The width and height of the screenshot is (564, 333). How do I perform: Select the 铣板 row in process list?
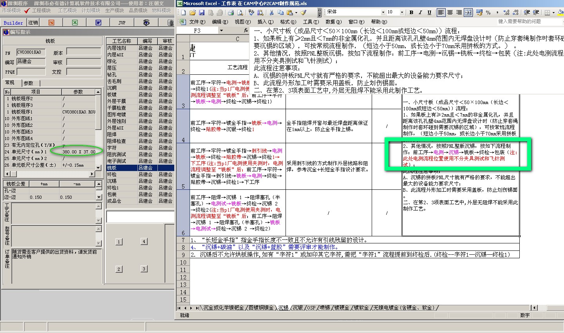point(140,167)
